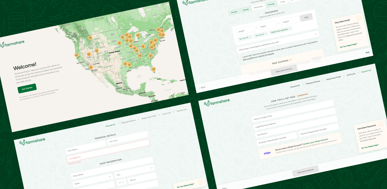
Task: Click the Jurisdiction field
Action: (297, 127)
